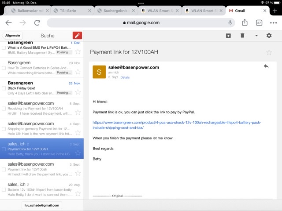The width and height of the screenshot is (282, 211).
Task: Click sender sales@basenpower.com in message header
Action: (x=134, y=67)
